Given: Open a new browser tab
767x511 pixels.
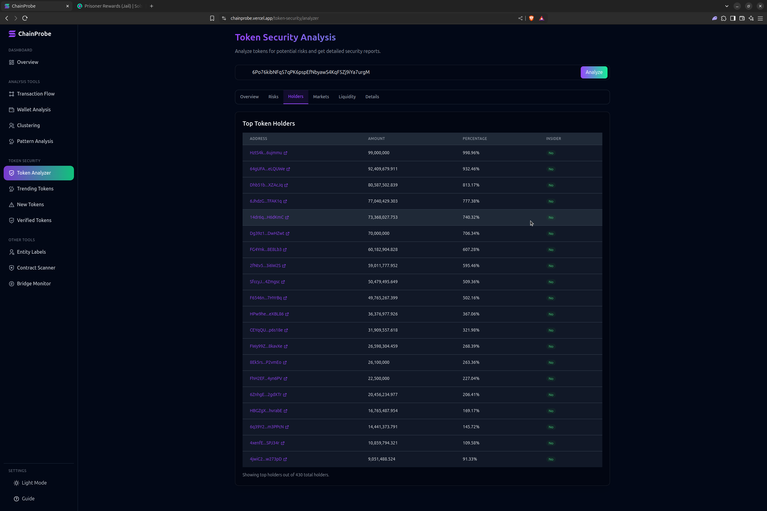Looking at the screenshot, I should coord(152,6).
